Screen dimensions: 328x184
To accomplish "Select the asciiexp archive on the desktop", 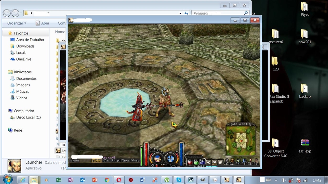I will tap(305, 146).
